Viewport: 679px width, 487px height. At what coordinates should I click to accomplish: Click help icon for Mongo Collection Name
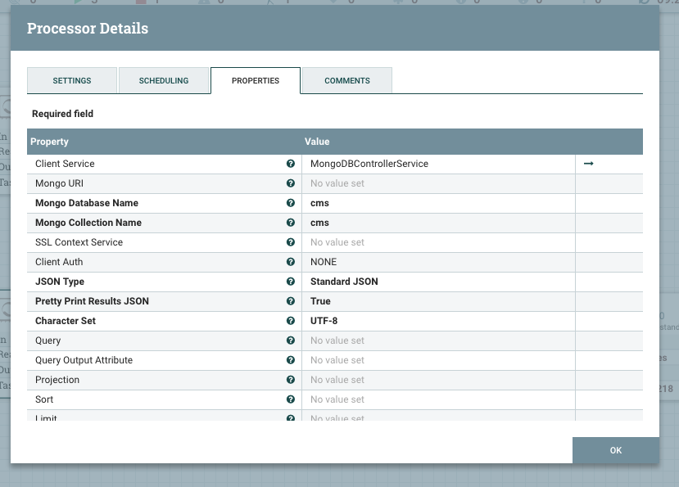(291, 223)
